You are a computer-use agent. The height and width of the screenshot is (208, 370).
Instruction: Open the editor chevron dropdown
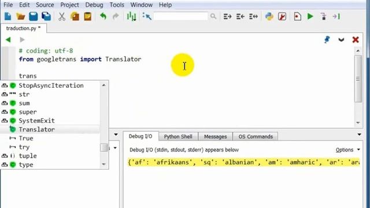[x=341, y=40]
